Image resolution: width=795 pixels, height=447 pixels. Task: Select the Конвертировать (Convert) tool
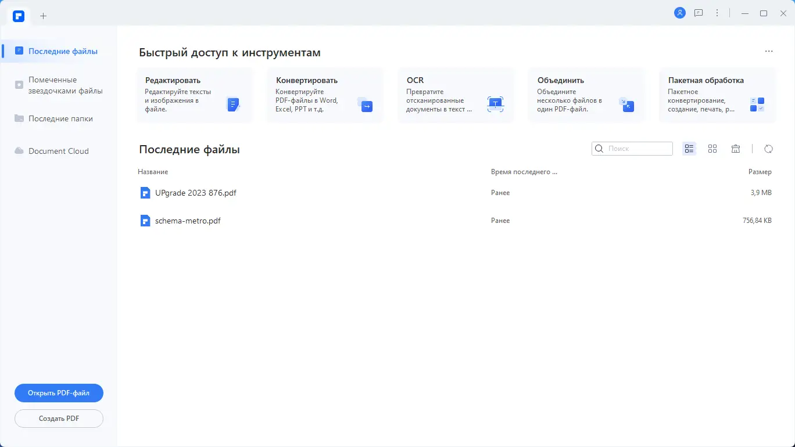coord(325,96)
